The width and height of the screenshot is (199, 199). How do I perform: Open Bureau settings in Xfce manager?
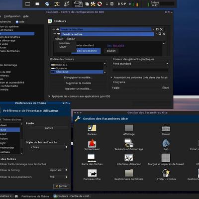click(x=92, y=128)
